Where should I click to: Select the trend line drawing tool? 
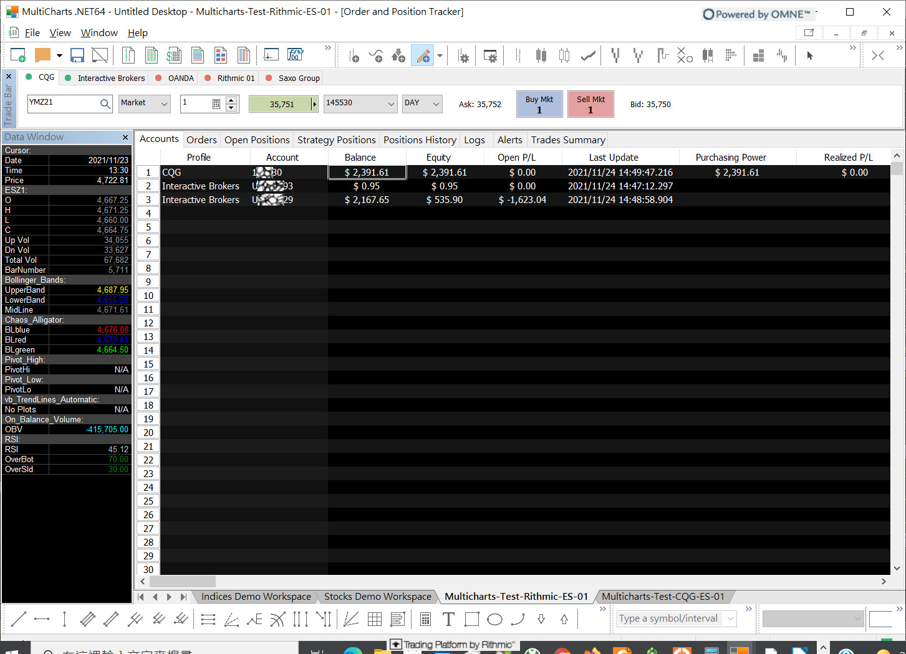coord(19,619)
